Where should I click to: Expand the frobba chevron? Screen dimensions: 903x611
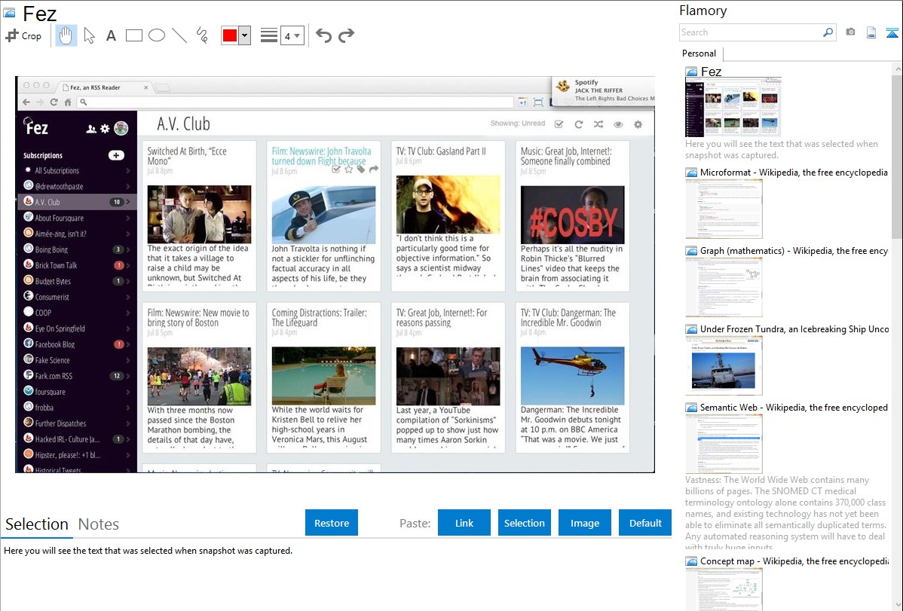click(128, 407)
